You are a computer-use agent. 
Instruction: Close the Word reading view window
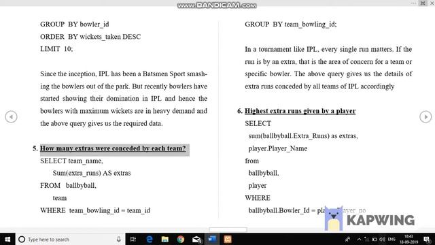point(432,3)
